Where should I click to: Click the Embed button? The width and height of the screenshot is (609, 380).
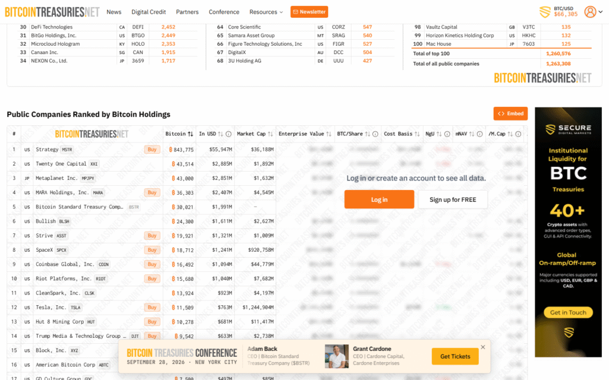point(510,113)
